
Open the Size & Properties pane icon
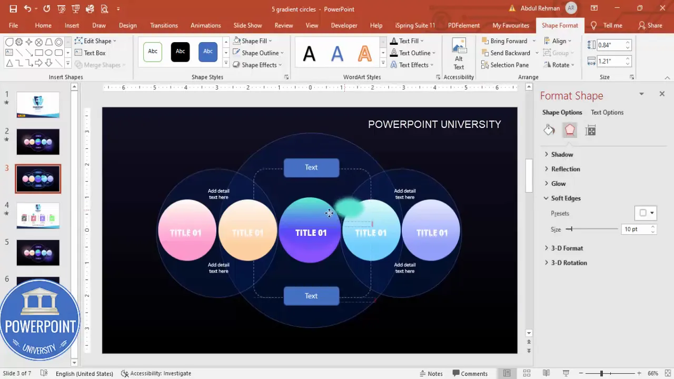tap(590, 130)
